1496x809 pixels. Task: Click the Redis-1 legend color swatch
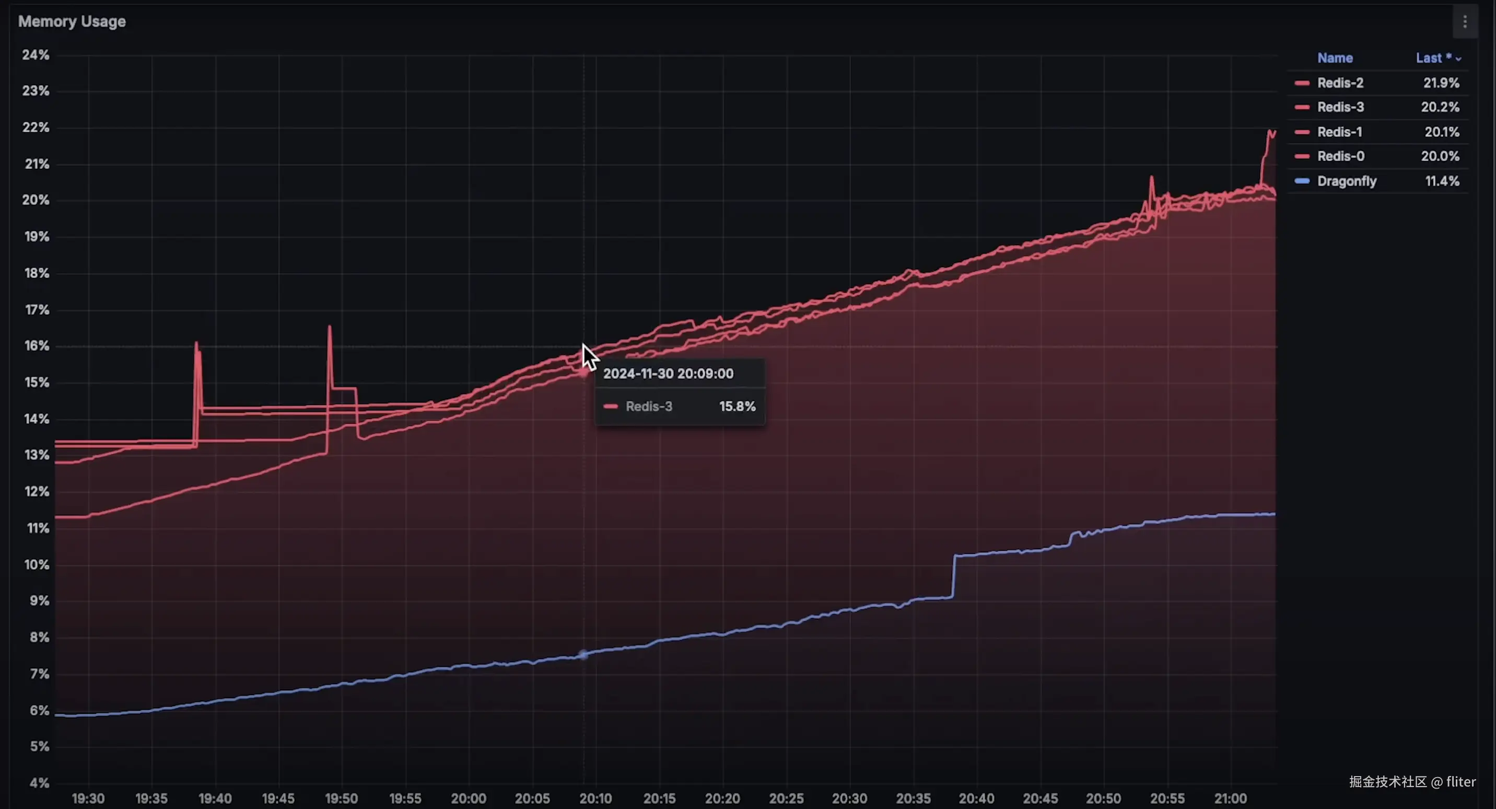tap(1302, 133)
